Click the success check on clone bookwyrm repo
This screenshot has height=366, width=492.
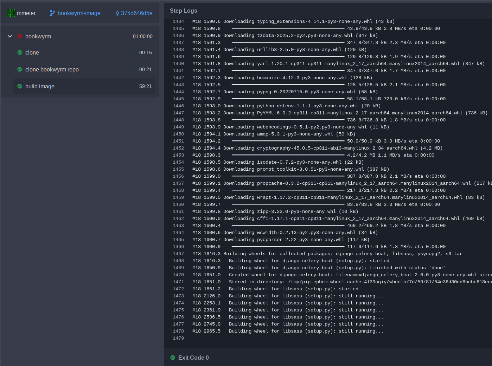pyautogui.click(x=20, y=69)
